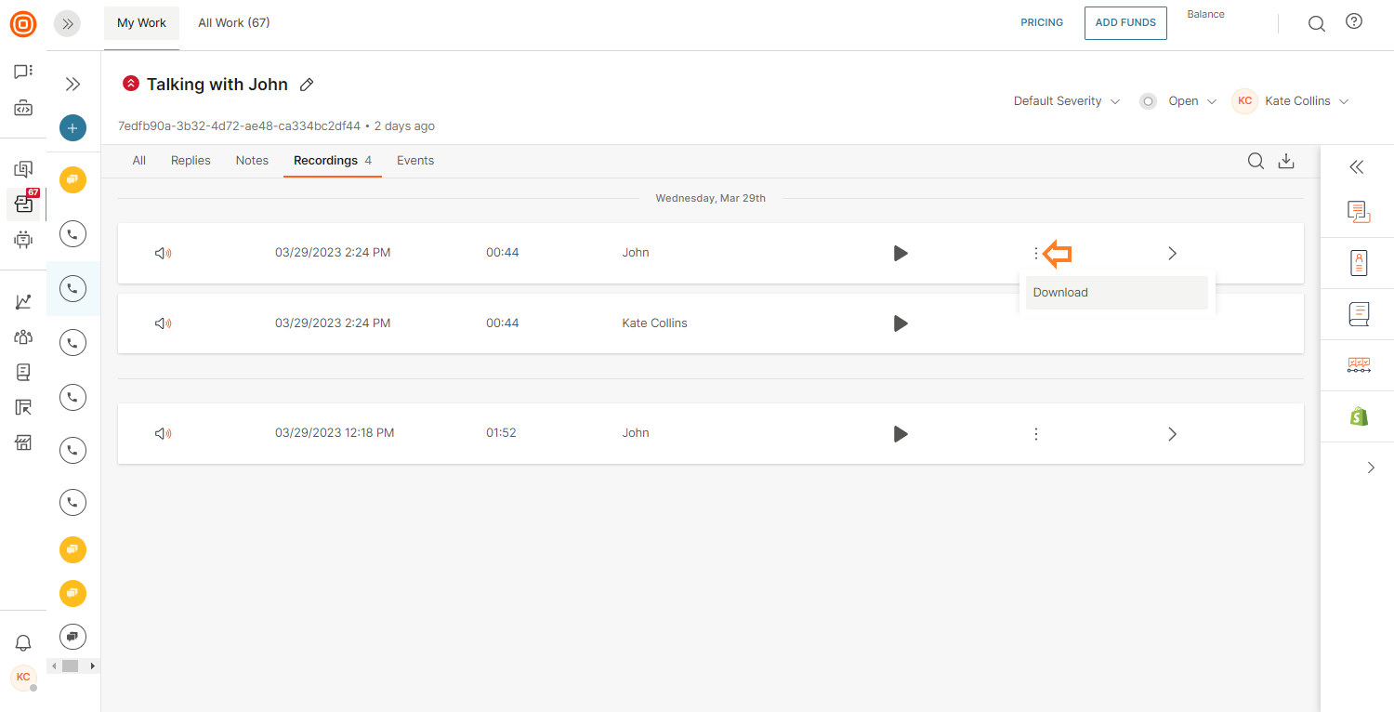Image resolution: width=1394 pixels, height=712 pixels.
Task: Click the blue plus button to add conversation
Action: tap(72, 128)
